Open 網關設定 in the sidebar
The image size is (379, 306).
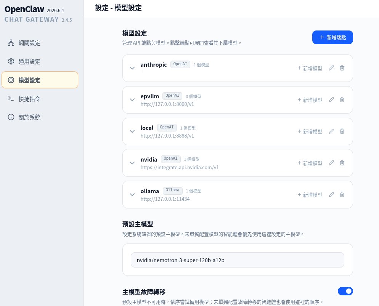pos(40,43)
